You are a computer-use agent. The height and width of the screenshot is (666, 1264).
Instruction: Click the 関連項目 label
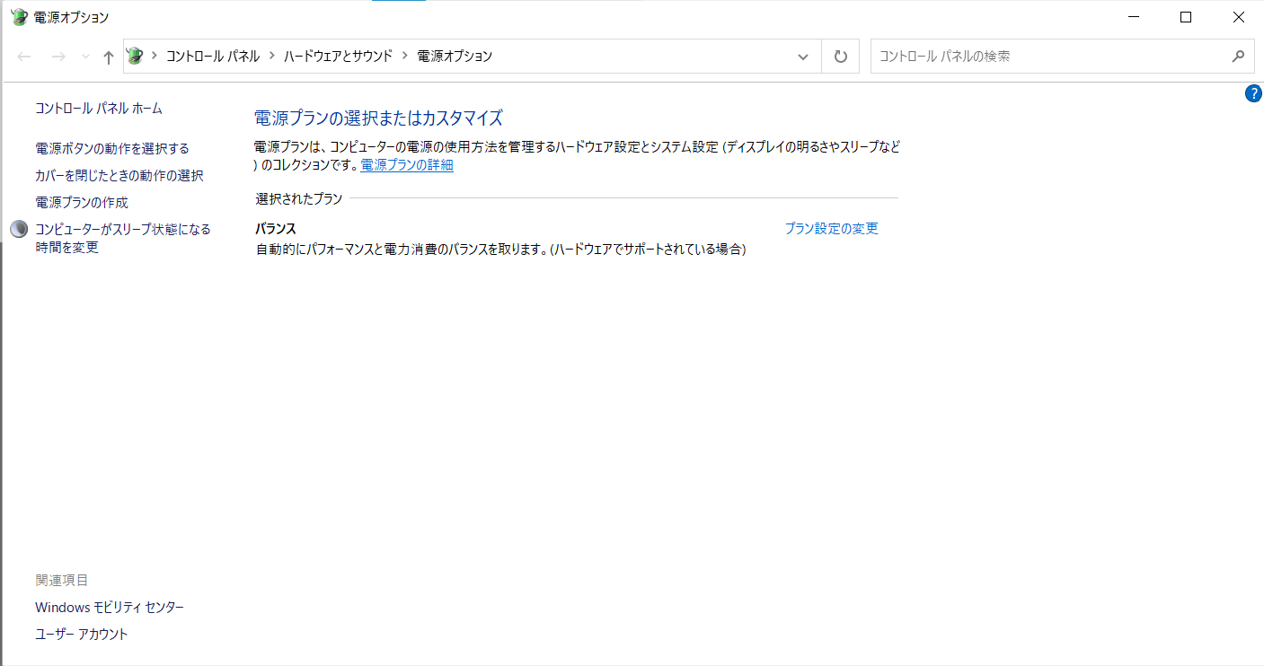click(62, 581)
